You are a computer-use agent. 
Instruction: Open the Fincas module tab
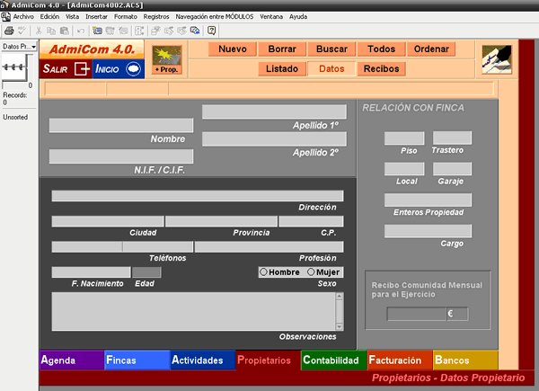137,360
